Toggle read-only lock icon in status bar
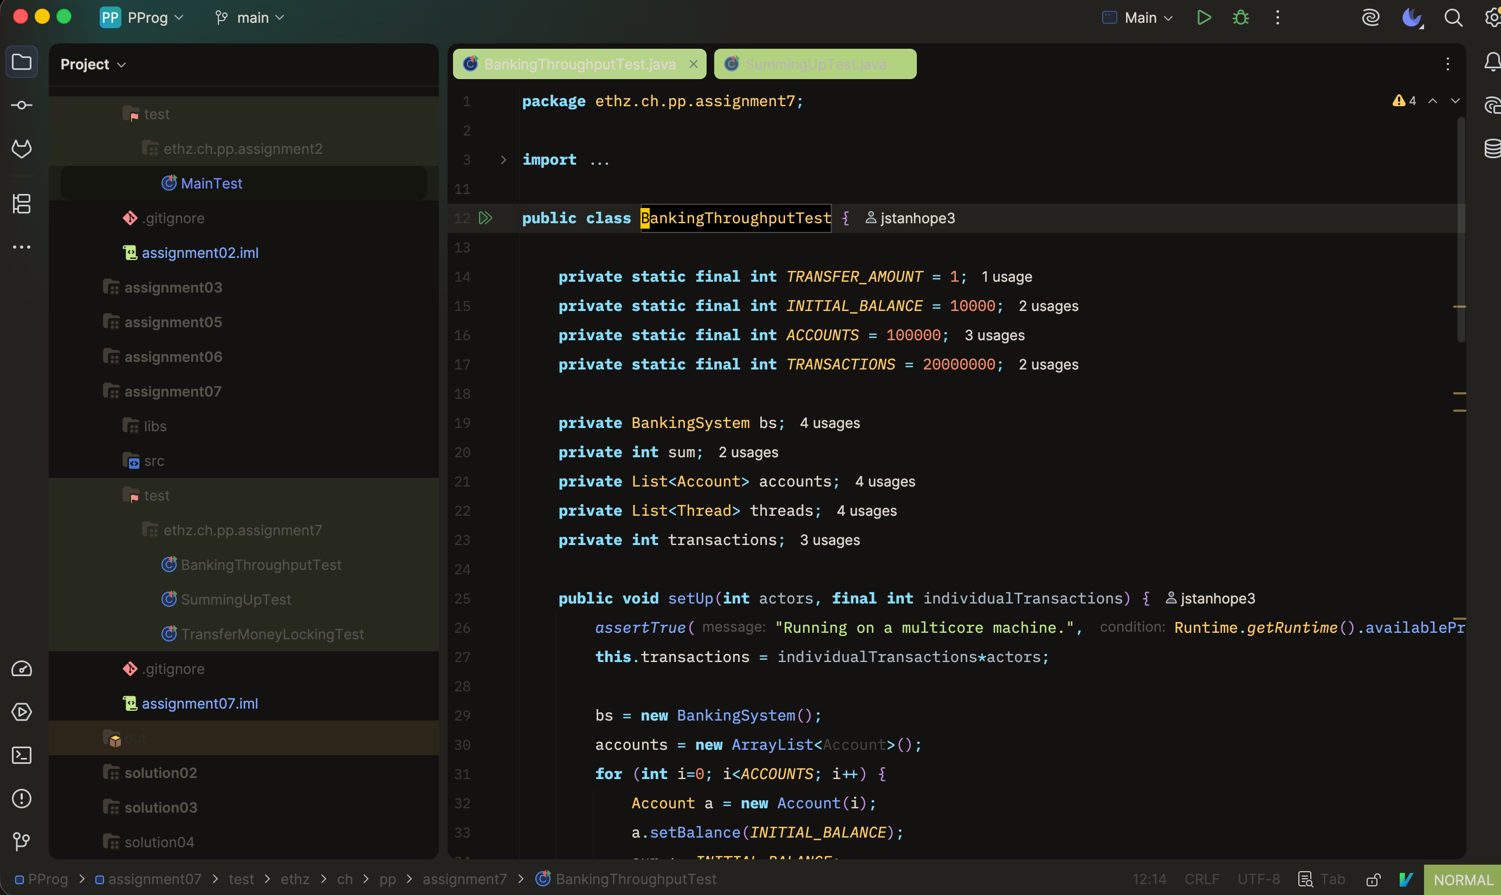Screen dimensions: 1501x895 [1374, 879]
